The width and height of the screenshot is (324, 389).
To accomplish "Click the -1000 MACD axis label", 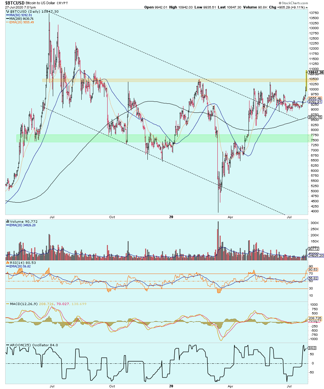I will pos(314,339).
